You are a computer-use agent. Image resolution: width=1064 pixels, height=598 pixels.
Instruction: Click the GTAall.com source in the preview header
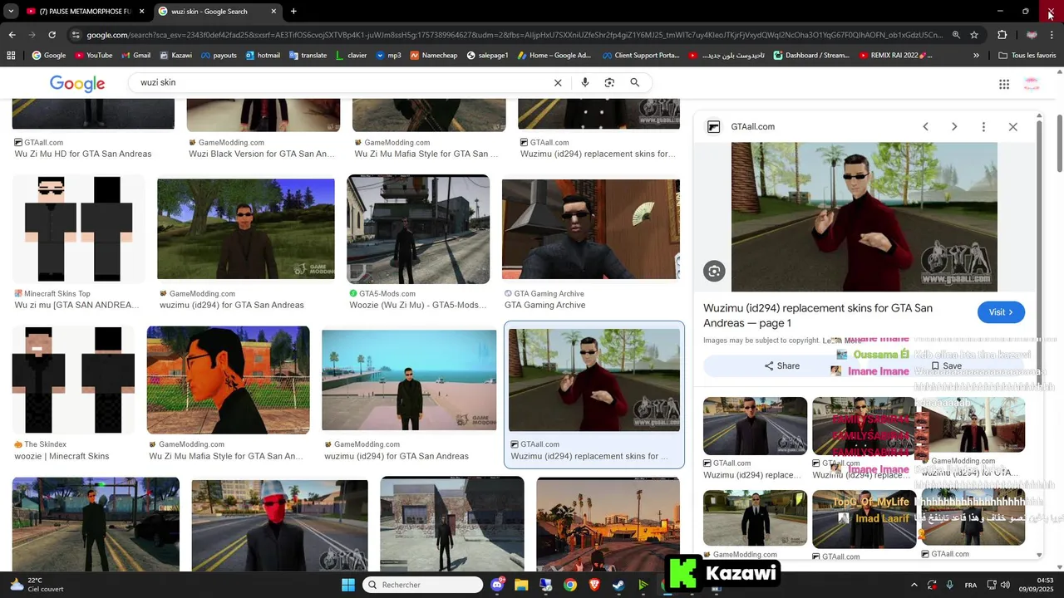coord(752,127)
